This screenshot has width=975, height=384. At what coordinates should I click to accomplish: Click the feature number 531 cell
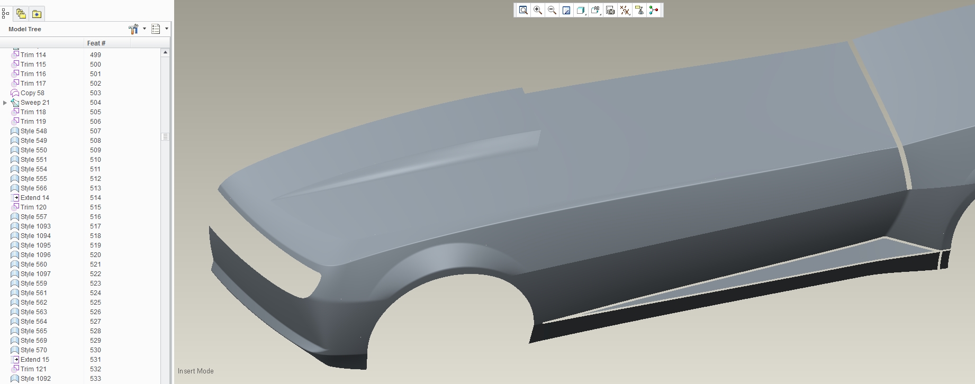point(95,360)
